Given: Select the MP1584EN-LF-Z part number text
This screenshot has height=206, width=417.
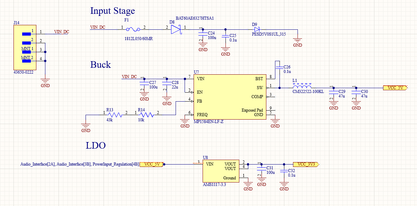Looking at the screenshot, I should (209, 122).
